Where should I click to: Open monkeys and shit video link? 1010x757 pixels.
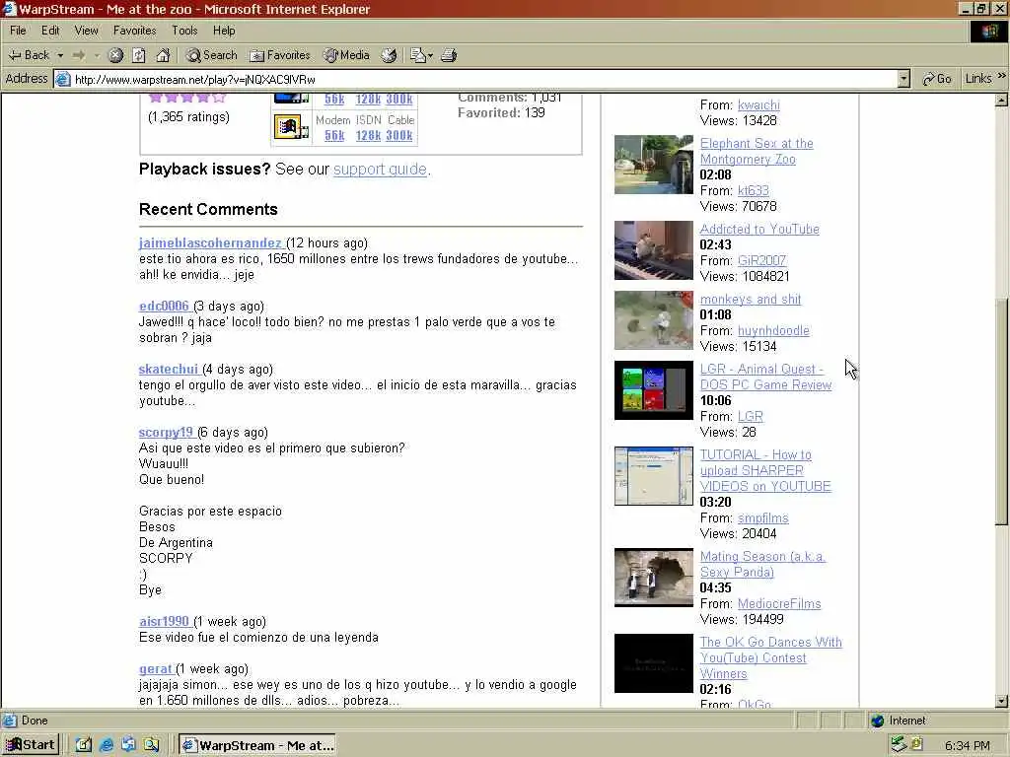point(751,300)
